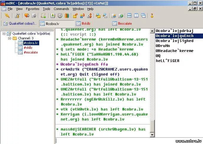
Task: Open the Favorites menu
Action: tap(33, 9)
